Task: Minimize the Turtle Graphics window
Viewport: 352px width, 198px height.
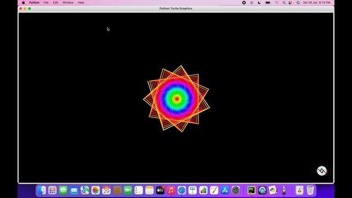Action: tap(25, 9)
